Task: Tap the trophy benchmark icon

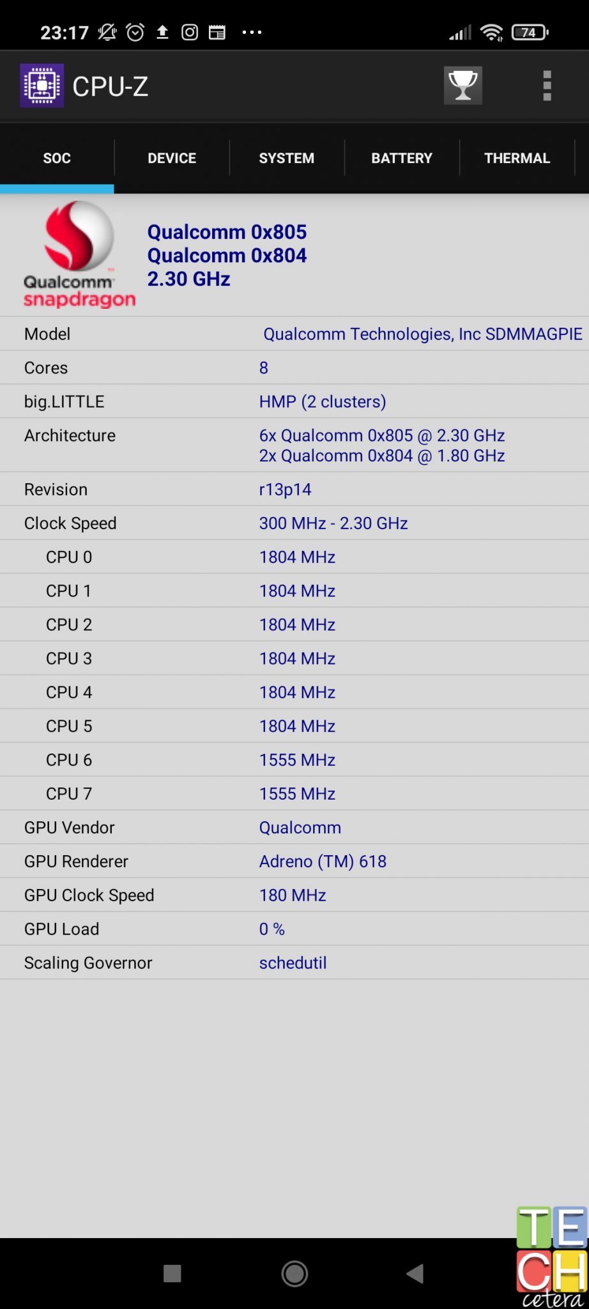Action: (x=463, y=86)
